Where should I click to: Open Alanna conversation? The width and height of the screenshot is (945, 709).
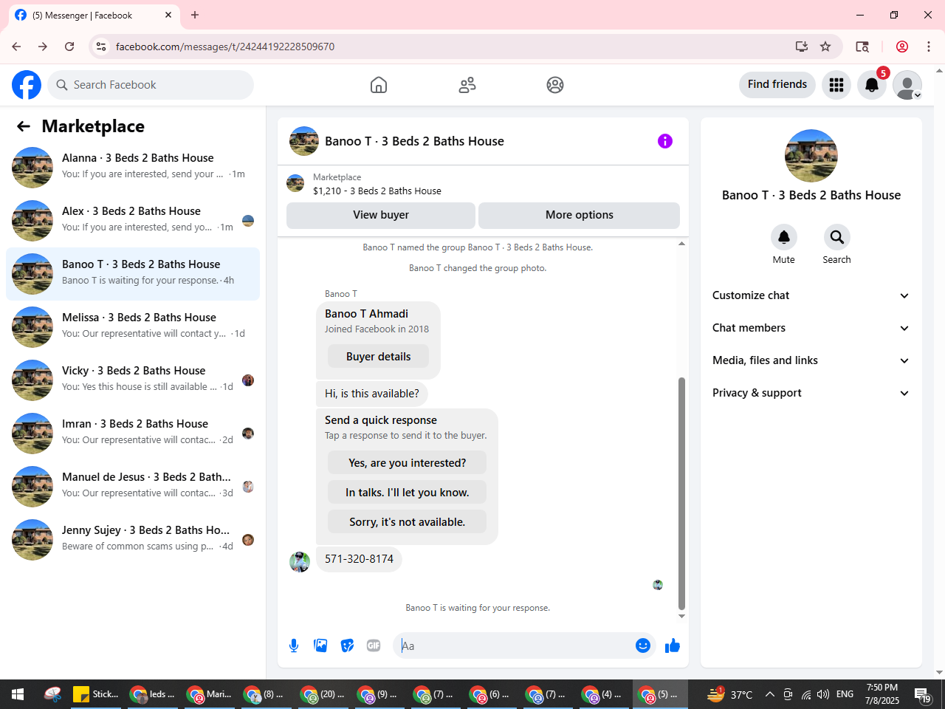(133, 168)
